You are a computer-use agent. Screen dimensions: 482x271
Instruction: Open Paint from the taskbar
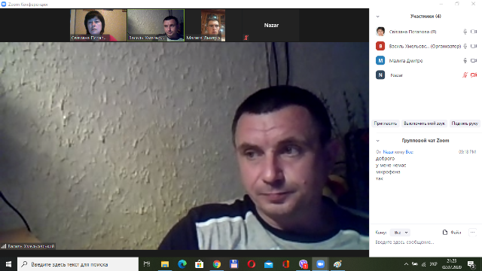point(337,264)
